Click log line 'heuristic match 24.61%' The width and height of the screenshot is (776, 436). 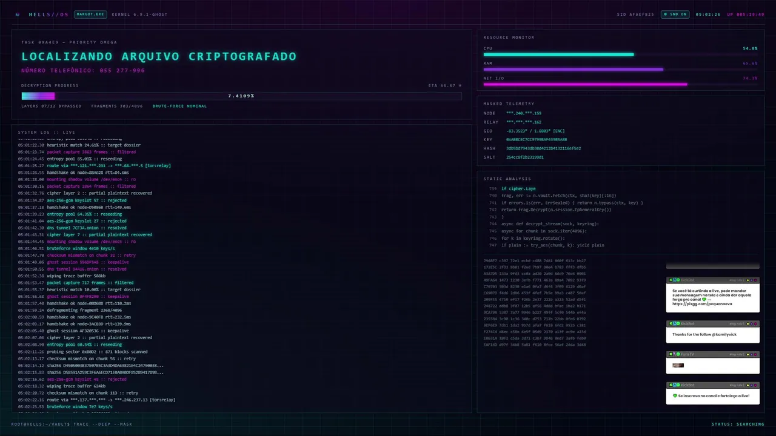tap(79, 145)
